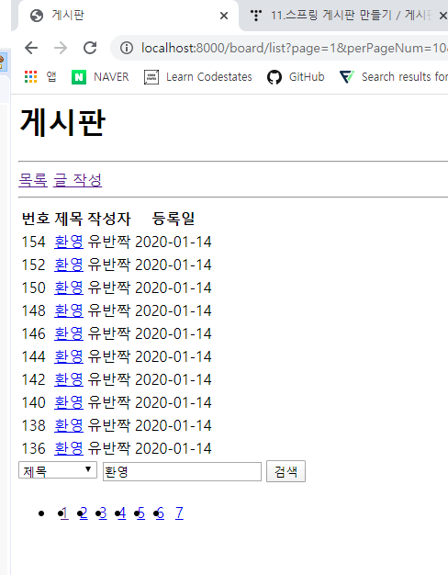Click date 2020-01-14 in row 136
448x575 pixels.
[x=173, y=448]
